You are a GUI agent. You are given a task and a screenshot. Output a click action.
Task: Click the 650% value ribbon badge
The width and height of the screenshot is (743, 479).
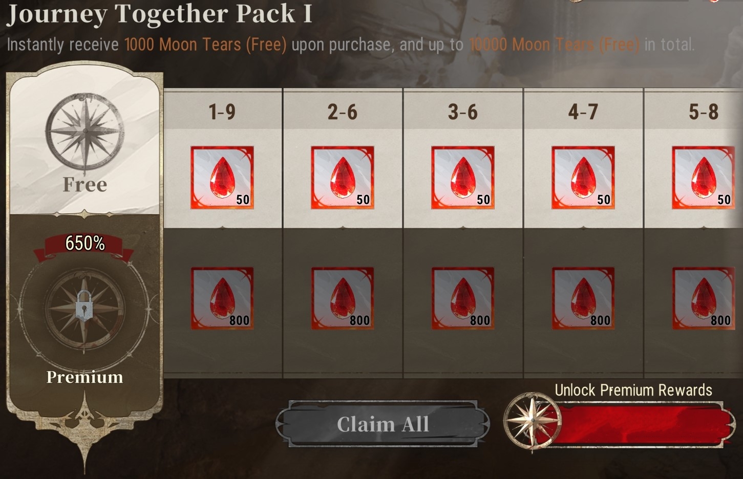85,244
